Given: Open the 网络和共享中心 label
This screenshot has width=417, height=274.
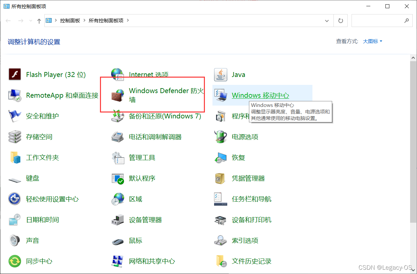Looking at the screenshot, I should [x=152, y=261].
